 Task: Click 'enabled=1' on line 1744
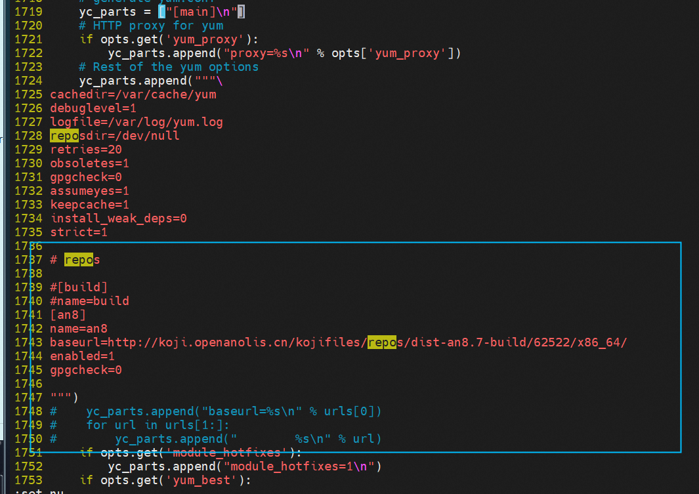tap(82, 356)
